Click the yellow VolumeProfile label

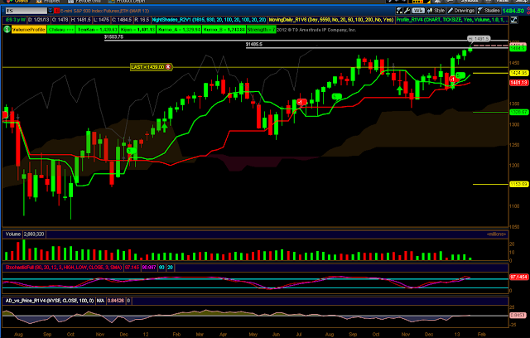tap(29, 30)
